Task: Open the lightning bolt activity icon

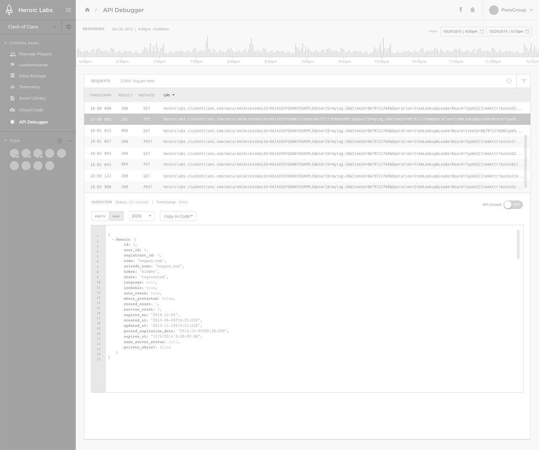Action: coord(461,10)
